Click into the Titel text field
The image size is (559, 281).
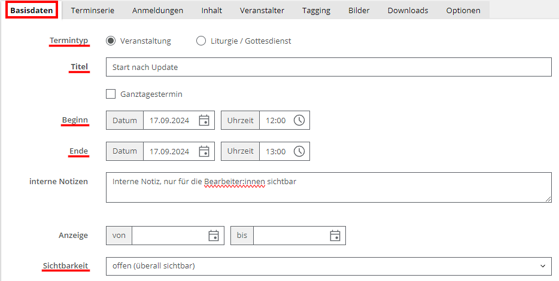pos(328,67)
